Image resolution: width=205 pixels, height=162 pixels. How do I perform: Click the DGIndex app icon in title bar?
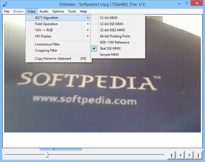(x=5, y=4)
